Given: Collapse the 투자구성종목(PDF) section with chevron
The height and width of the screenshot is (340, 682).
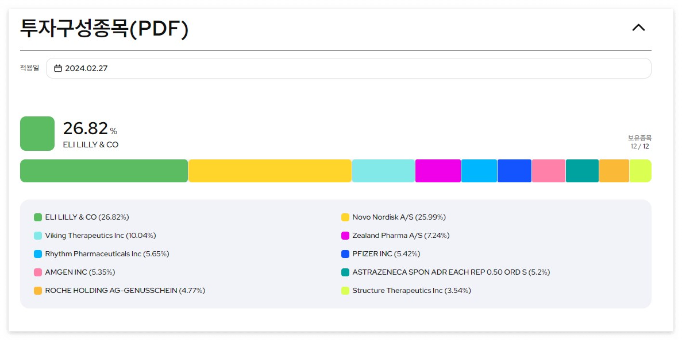Looking at the screenshot, I should click(x=638, y=28).
